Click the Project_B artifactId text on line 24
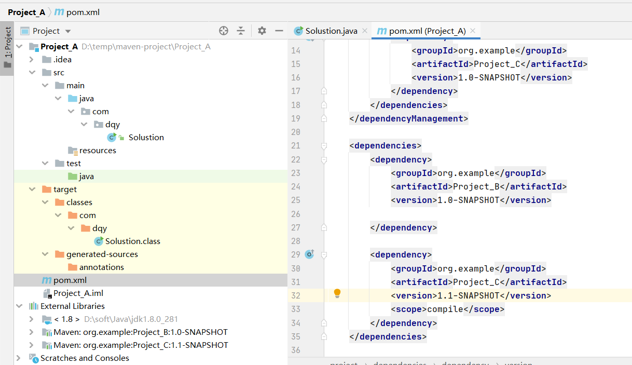 [x=476, y=186]
